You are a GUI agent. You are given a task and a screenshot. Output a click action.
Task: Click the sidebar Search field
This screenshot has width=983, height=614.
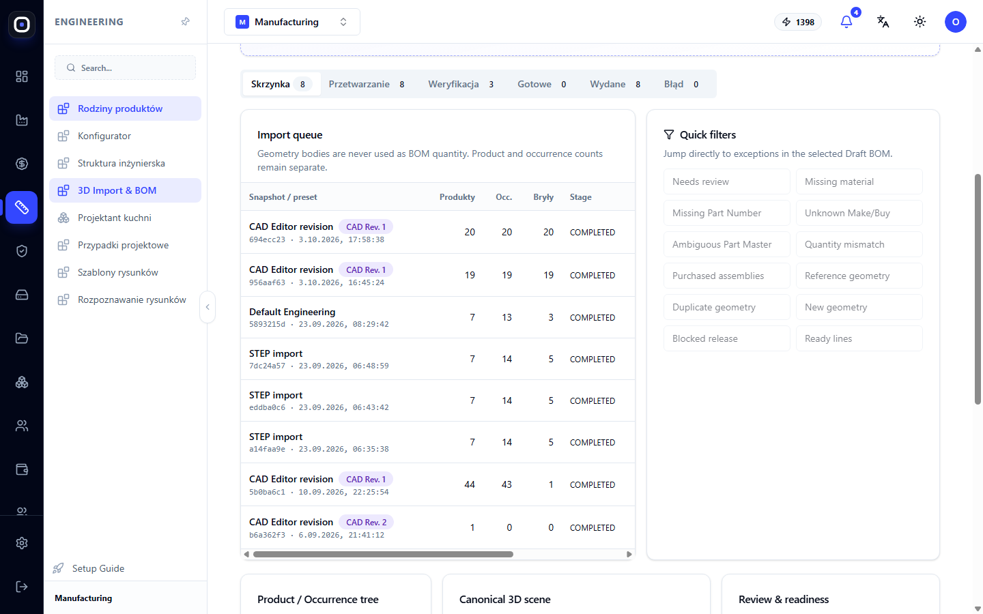tap(125, 68)
